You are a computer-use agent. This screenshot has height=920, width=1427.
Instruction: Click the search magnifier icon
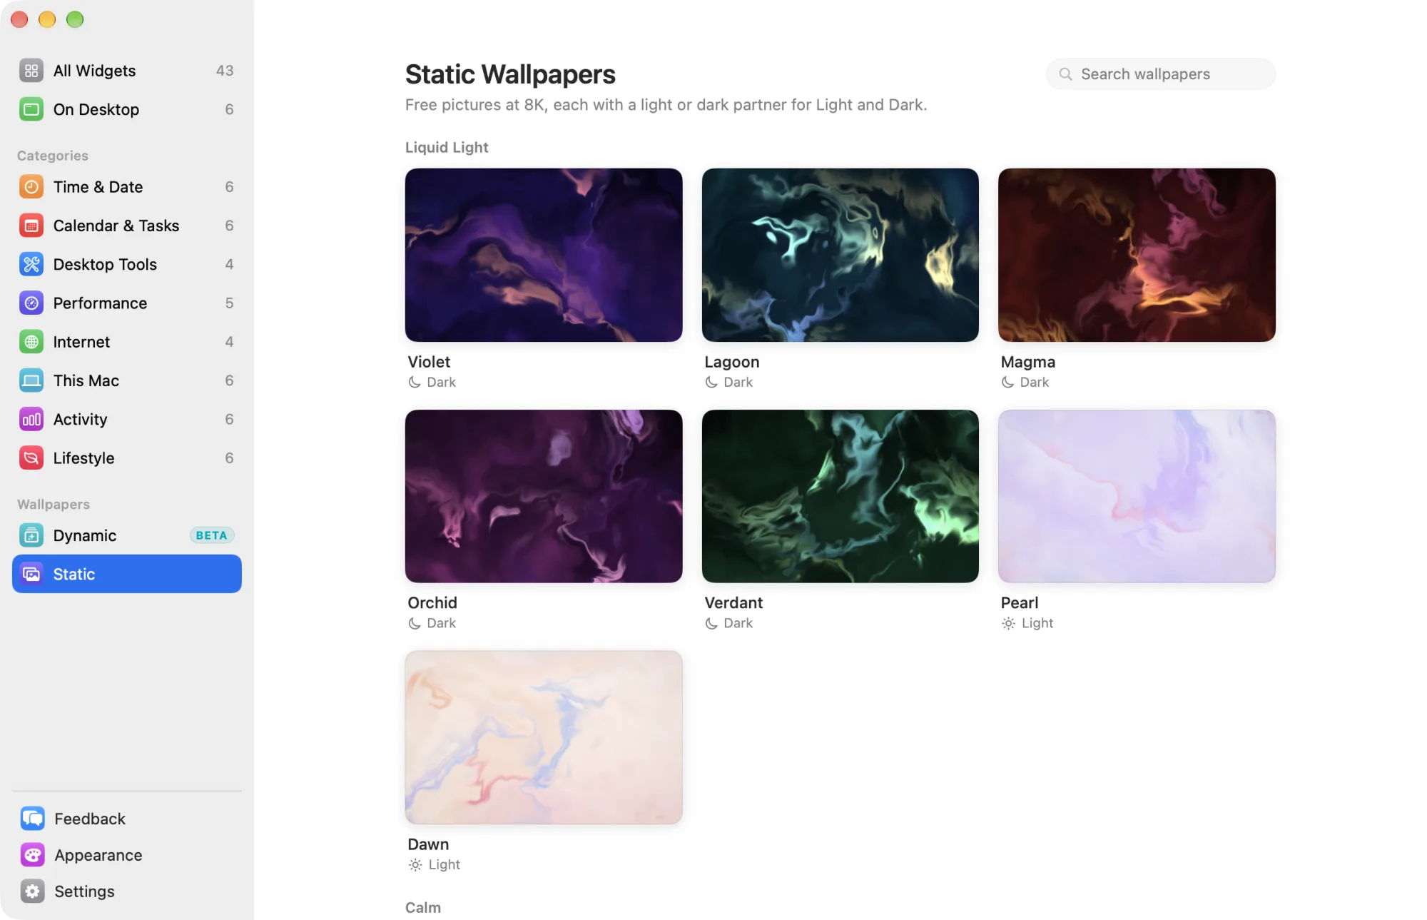click(1065, 74)
